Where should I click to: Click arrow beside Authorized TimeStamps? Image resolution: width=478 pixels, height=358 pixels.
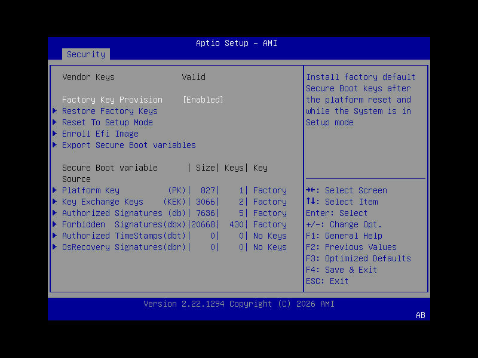55,235
